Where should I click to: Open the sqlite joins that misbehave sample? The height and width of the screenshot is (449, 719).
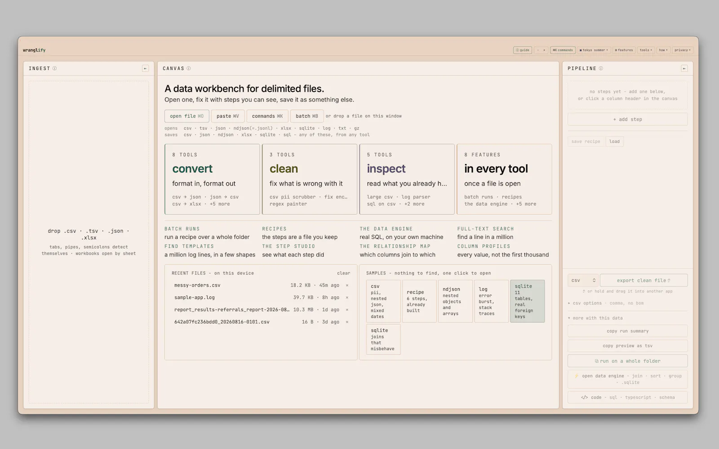point(383,339)
